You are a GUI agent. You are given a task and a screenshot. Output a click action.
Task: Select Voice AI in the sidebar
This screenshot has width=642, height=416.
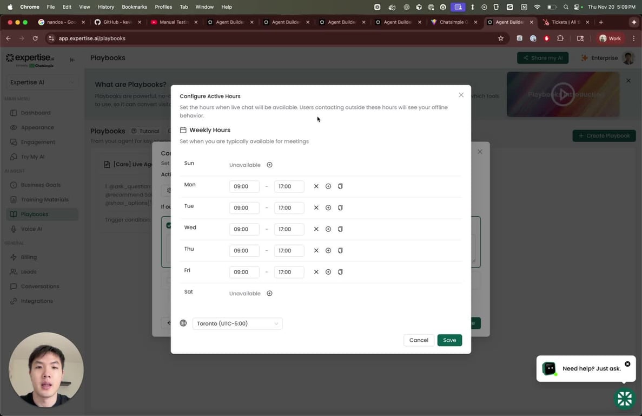41,229
